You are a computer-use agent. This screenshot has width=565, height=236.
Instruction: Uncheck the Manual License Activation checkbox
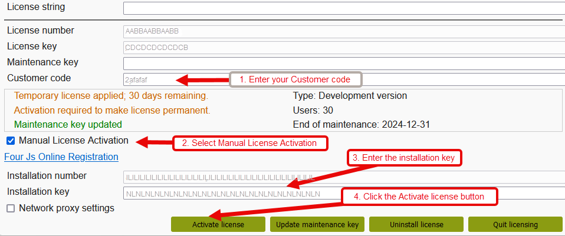coord(11,141)
